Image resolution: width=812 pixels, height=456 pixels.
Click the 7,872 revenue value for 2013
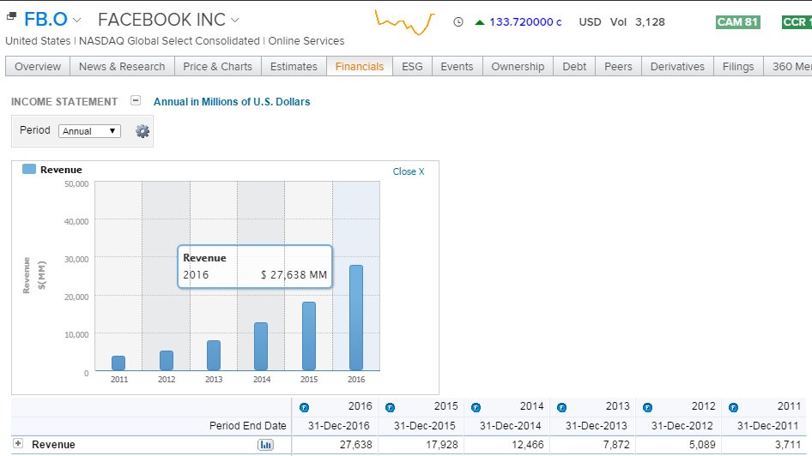pos(616,445)
